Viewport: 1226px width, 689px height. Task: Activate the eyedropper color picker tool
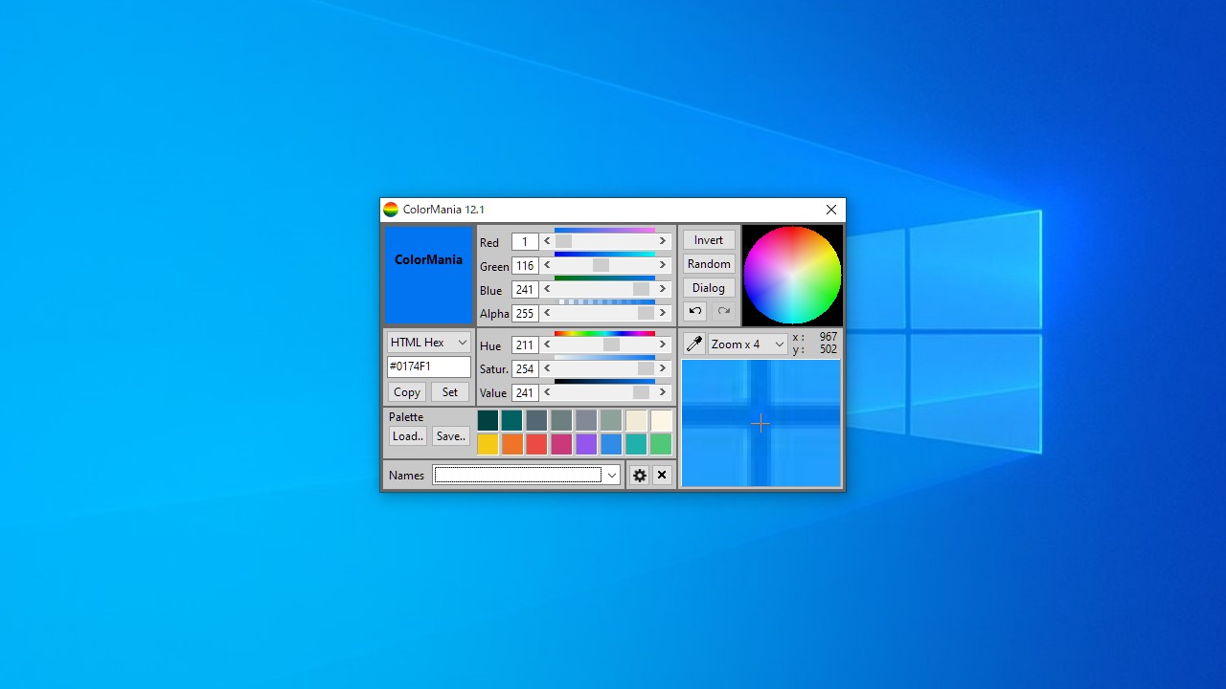click(694, 344)
